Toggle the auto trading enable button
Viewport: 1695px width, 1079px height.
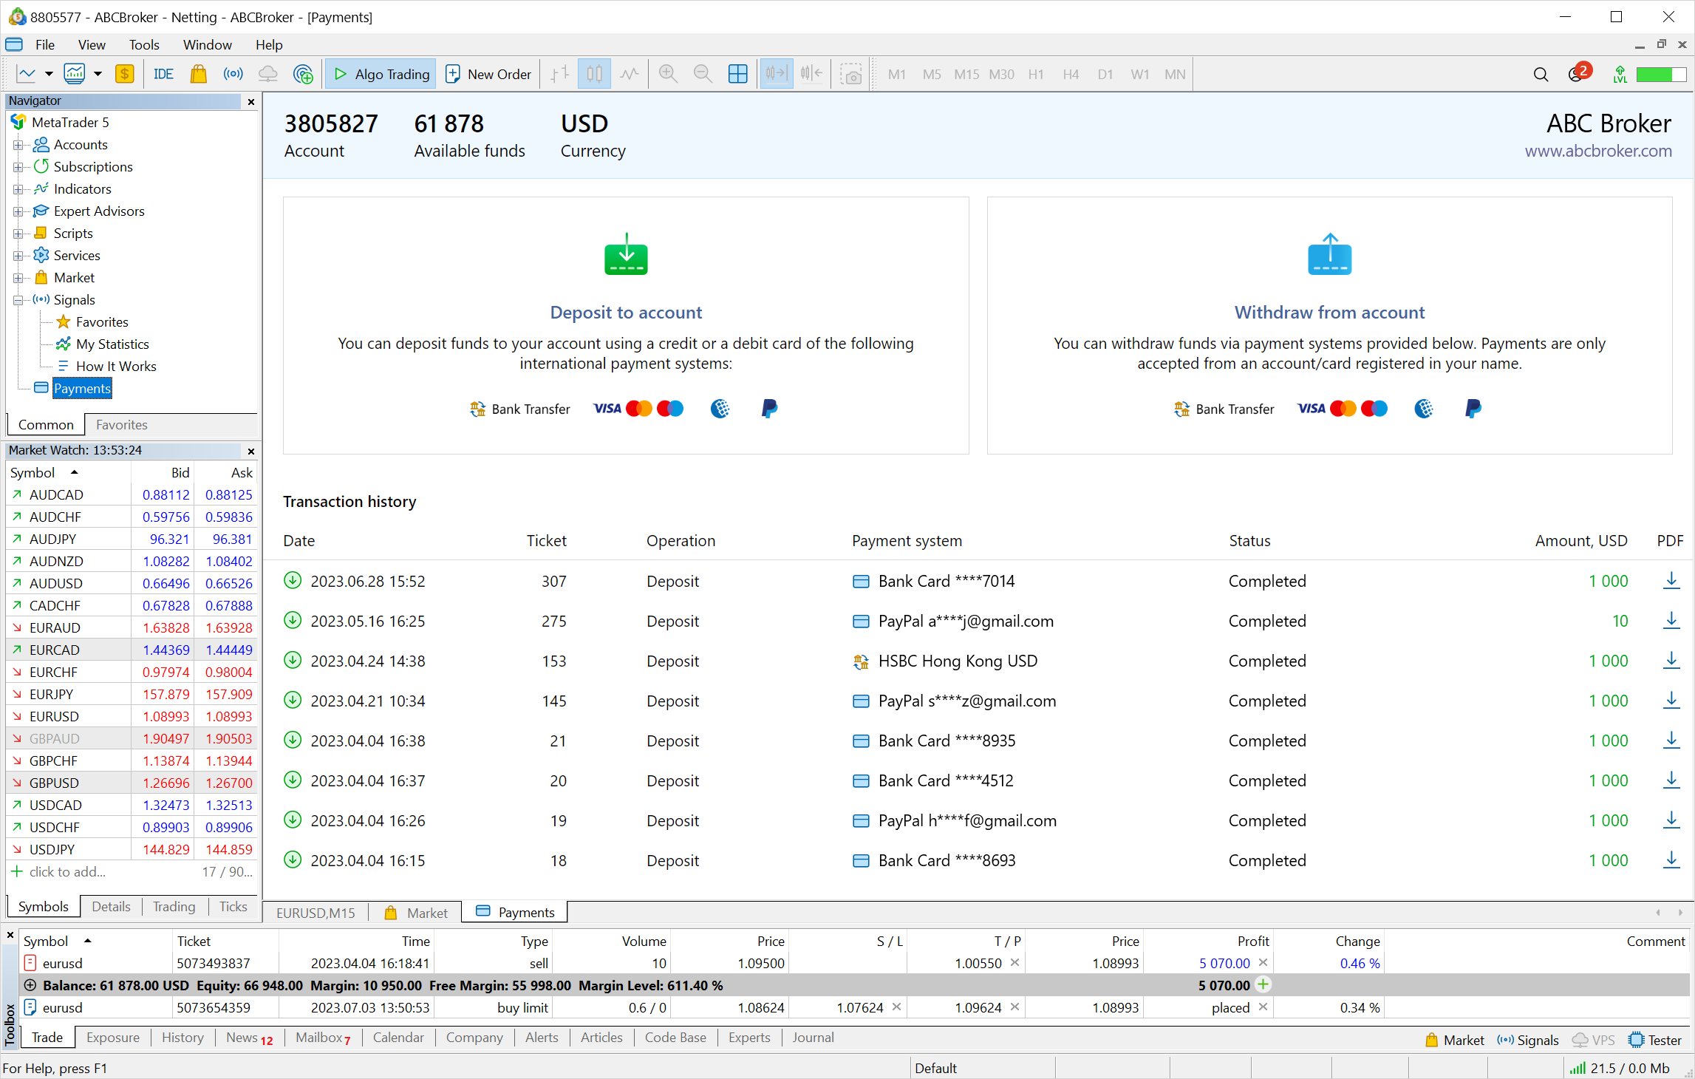(381, 73)
